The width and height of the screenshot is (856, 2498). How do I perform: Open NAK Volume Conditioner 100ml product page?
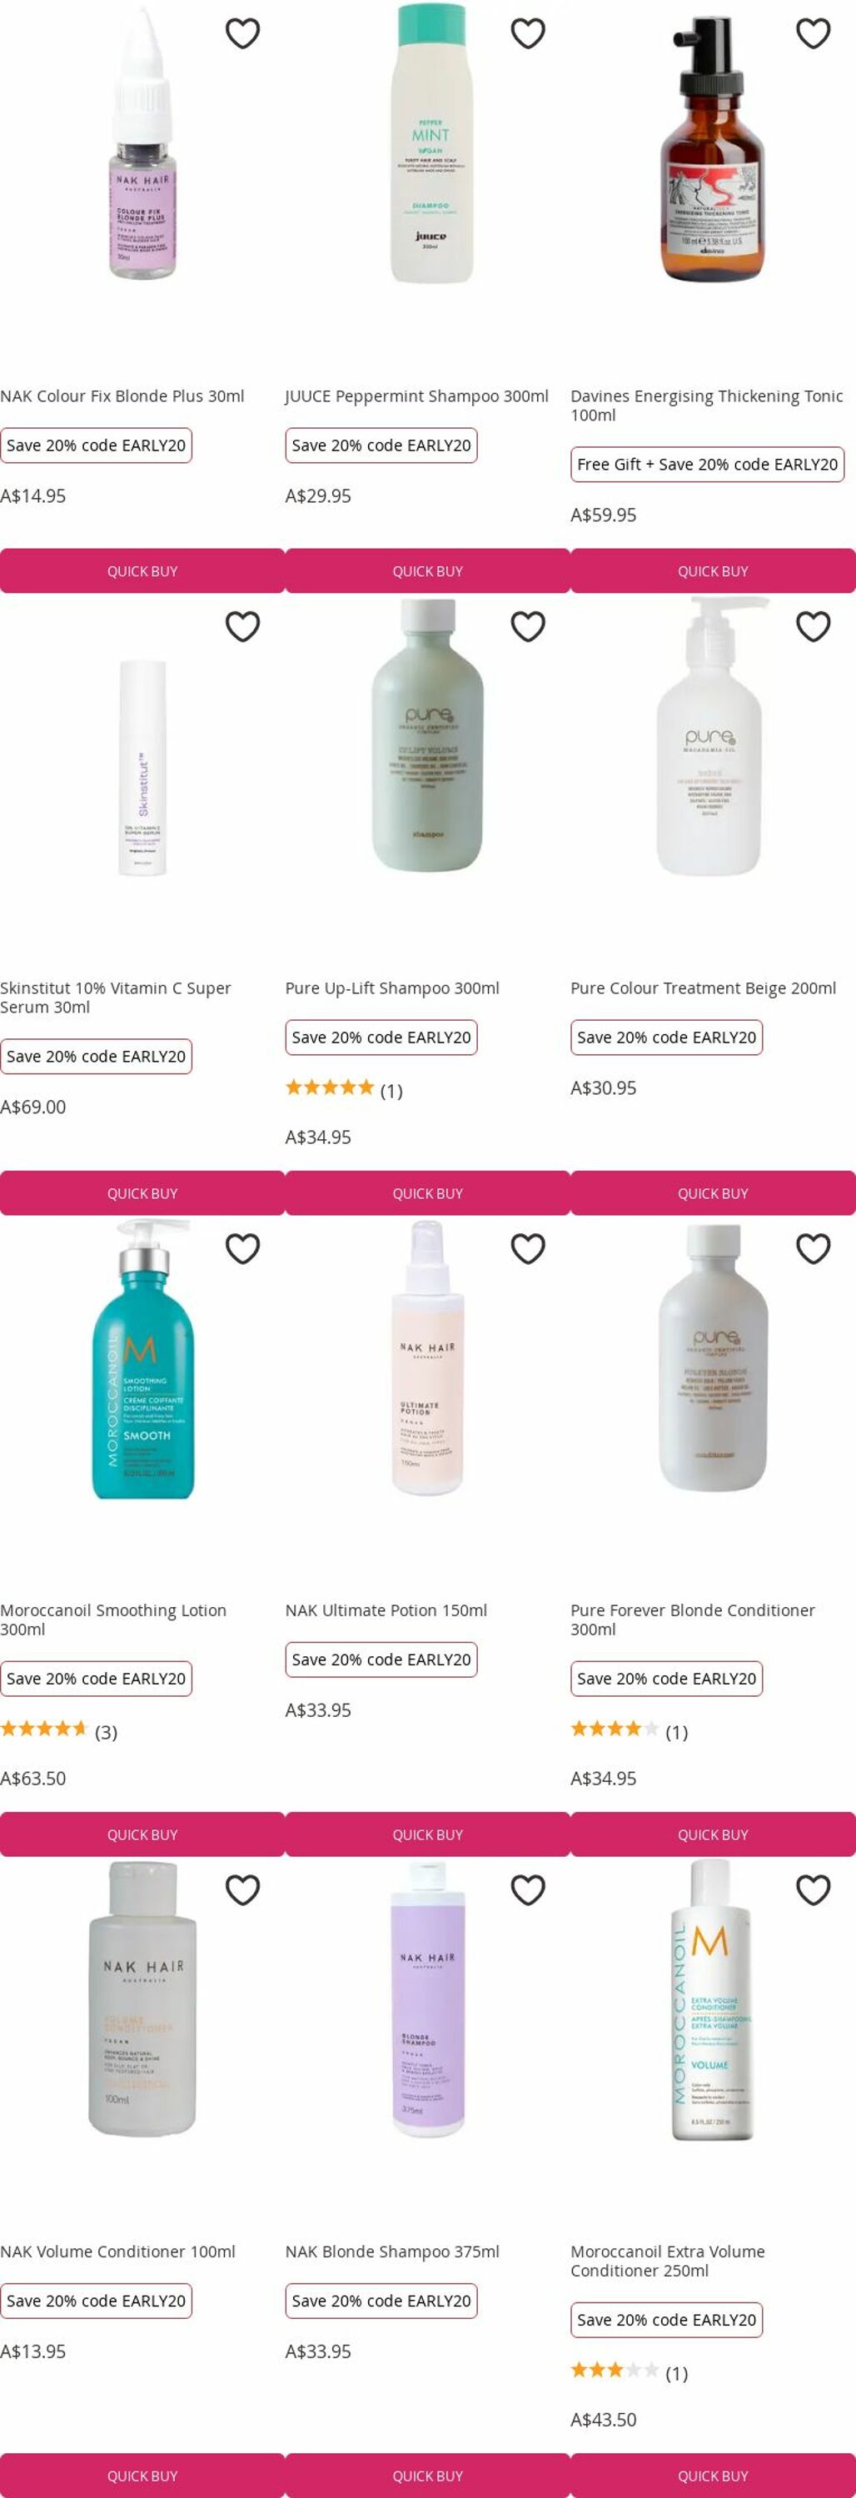click(117, 2251)
